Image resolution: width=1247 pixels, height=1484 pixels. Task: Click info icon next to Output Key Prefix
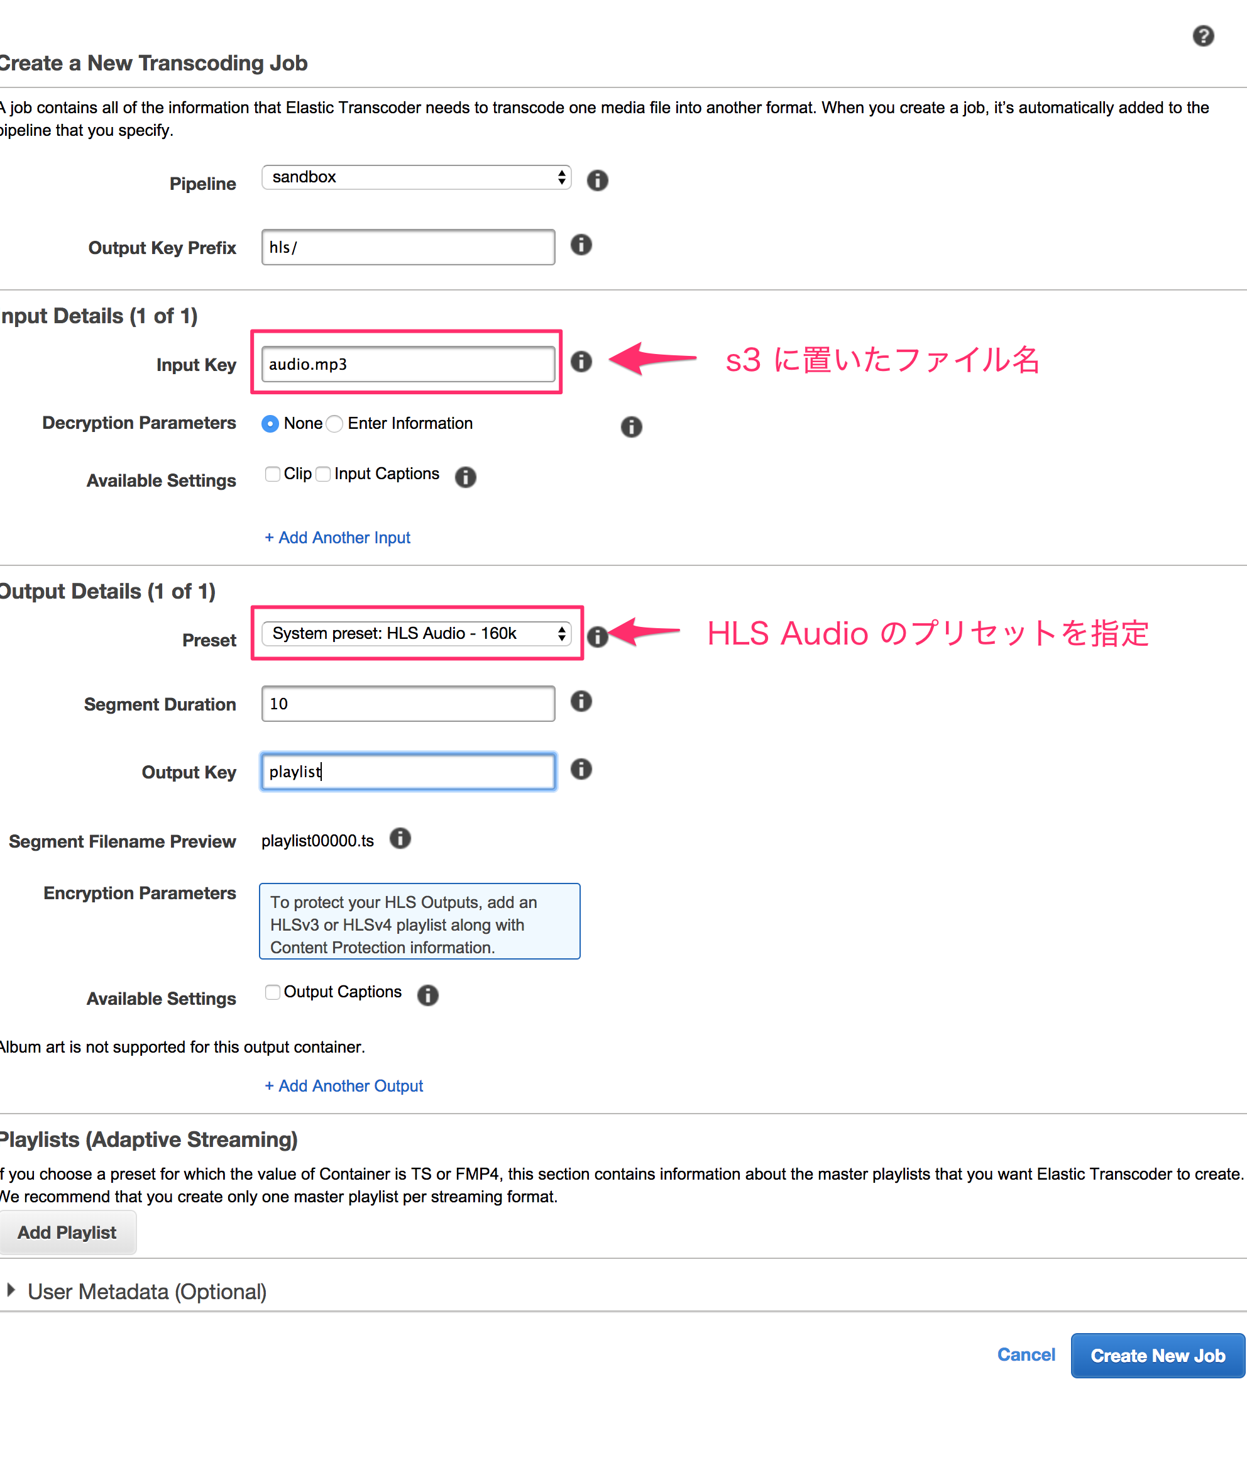click(581, 245)
